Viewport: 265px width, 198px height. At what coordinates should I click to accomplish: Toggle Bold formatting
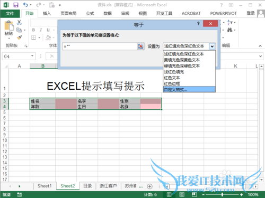(x=33, y=30)
